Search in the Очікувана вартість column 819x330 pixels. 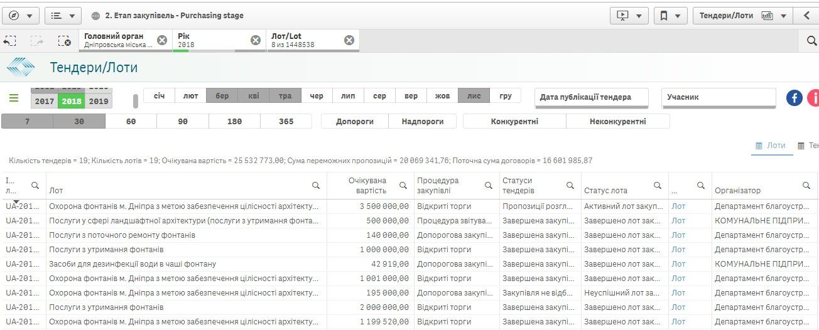pyautogui.click(x=403, y=186)
